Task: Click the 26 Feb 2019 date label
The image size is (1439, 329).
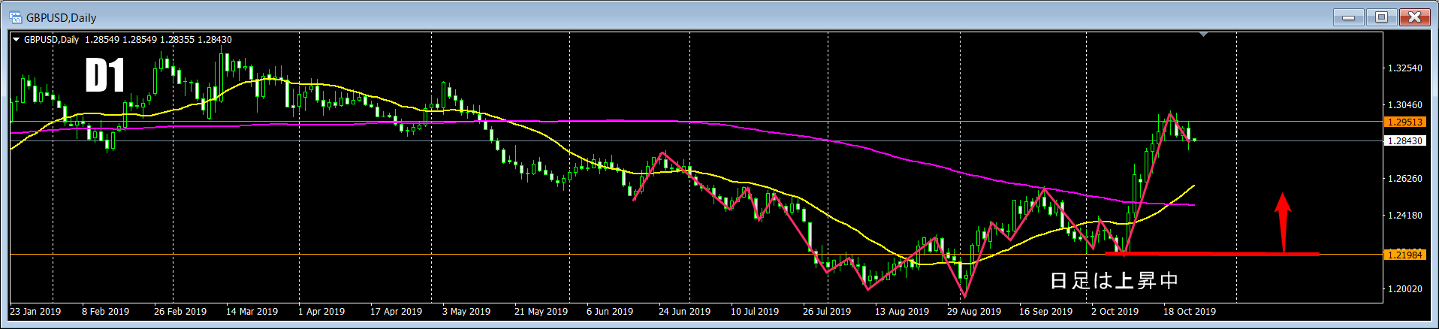Action: click(180, 311)
